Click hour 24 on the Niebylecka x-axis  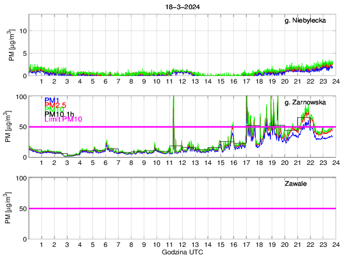(336, 81)
